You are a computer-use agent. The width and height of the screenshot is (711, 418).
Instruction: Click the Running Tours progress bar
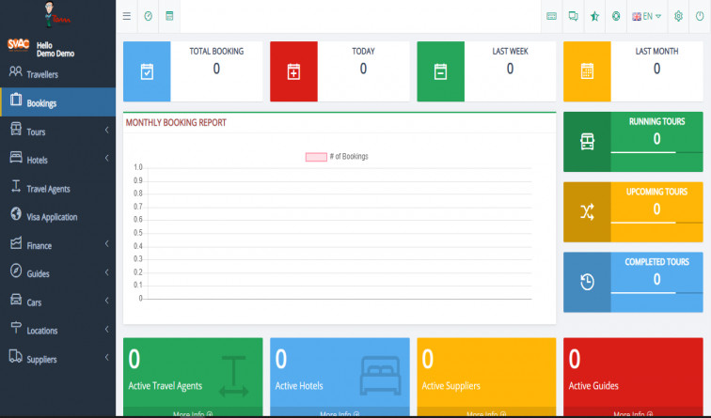click(x=656, y=152)
